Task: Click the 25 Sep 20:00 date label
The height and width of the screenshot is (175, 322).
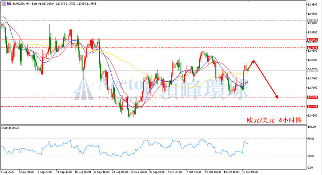Action: 139,172
